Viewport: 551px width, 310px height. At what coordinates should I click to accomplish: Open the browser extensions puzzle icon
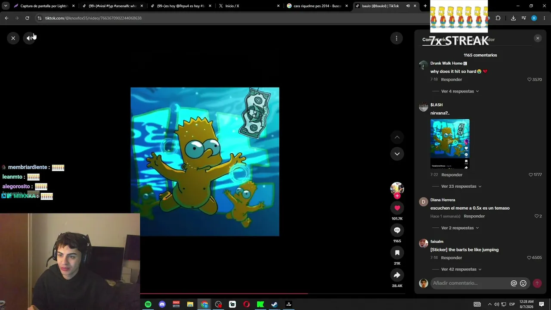point(498,18)
